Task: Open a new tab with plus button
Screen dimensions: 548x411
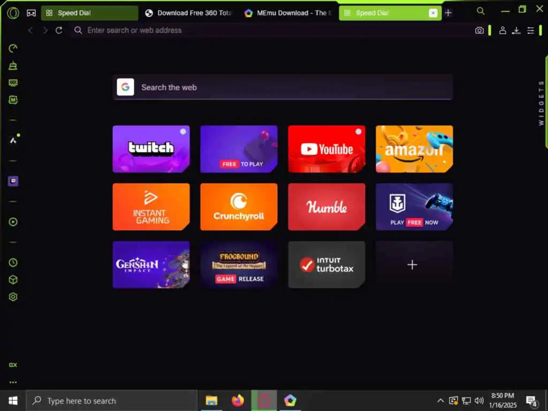Action: coord(448,13)
